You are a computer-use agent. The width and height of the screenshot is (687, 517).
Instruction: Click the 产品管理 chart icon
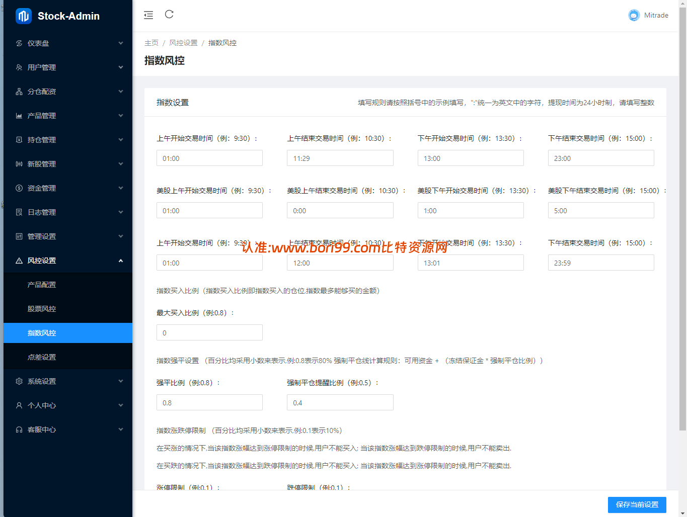tap(19, 116)
